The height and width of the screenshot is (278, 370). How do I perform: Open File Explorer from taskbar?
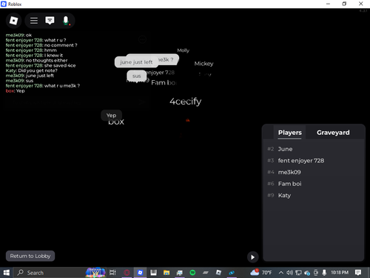click(166, 273)
